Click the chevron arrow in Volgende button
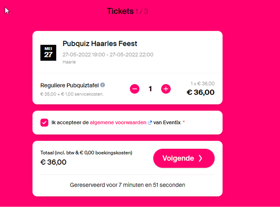 [201, 158]
